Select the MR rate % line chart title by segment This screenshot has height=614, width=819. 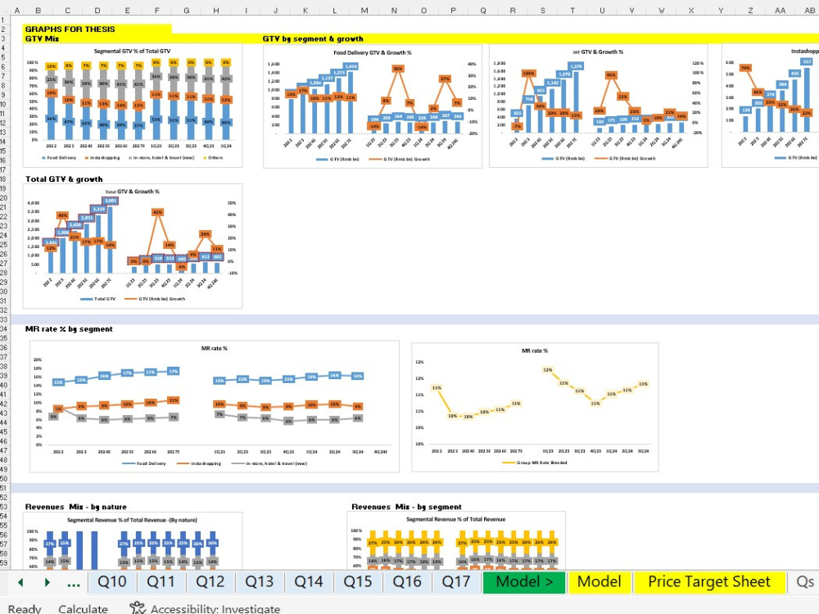[214, 348]
